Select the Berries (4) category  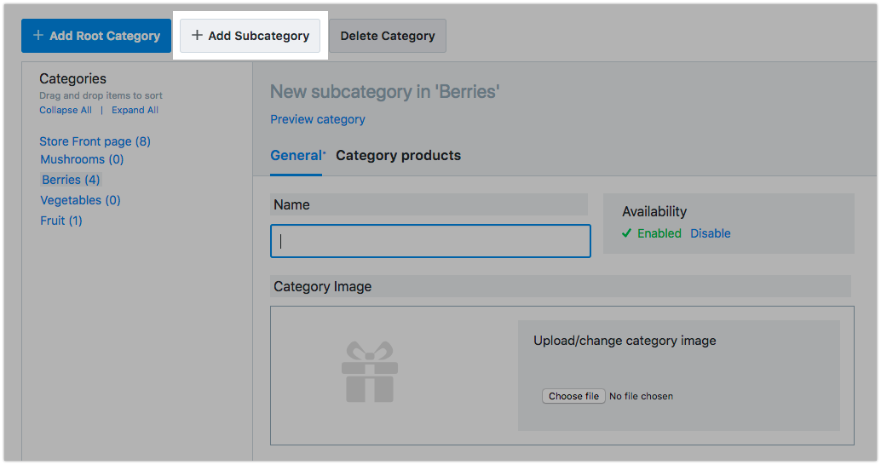pyautogui.click(x=71, y=180)
